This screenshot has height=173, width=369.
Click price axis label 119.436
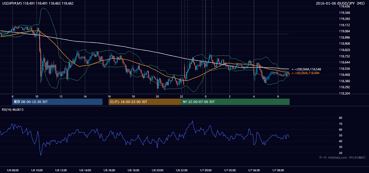click(344, 6)
